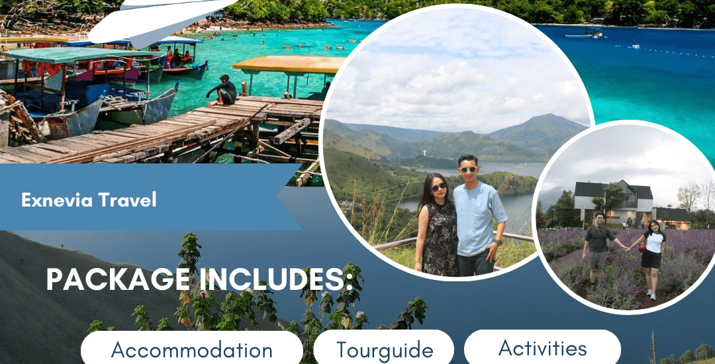Viewport: 715px width, 364px height.
Task: Choose the Activities pill label
Action: coord(542,347)
